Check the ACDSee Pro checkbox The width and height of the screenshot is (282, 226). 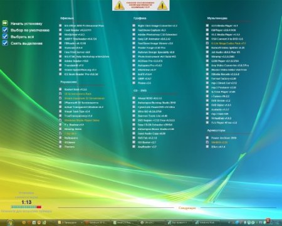point(134,61)
